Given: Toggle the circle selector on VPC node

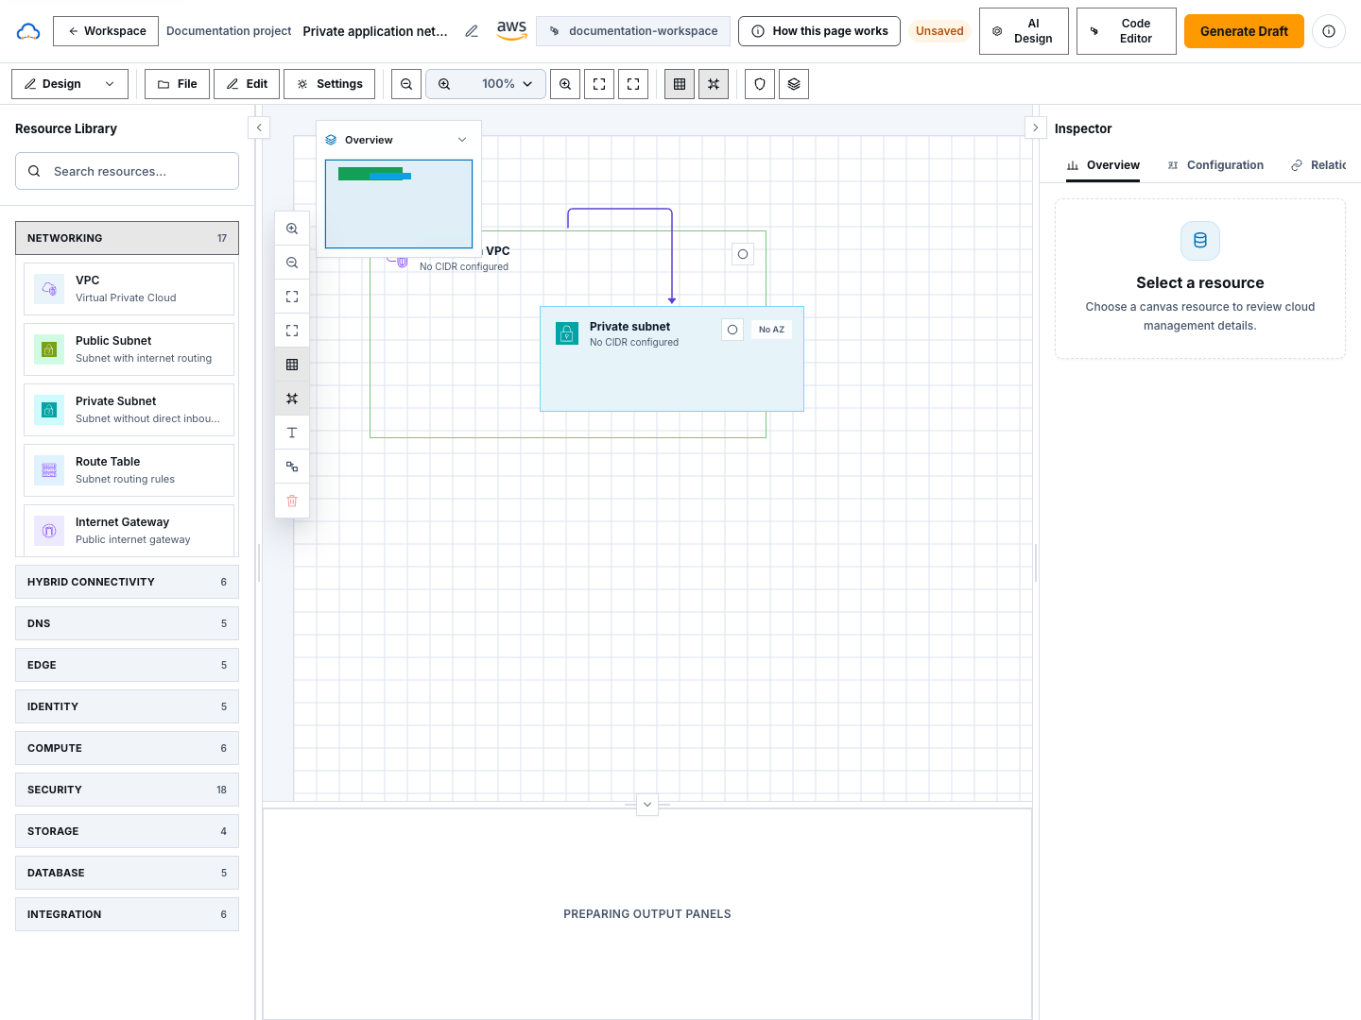Looking at the screenshot, I should click(743, 254).
